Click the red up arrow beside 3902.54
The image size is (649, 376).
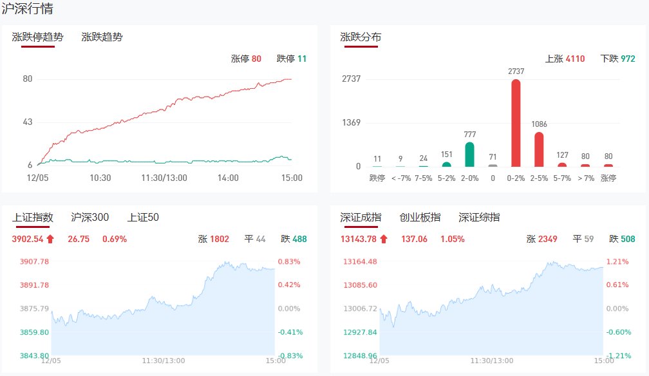click(51, 240)
